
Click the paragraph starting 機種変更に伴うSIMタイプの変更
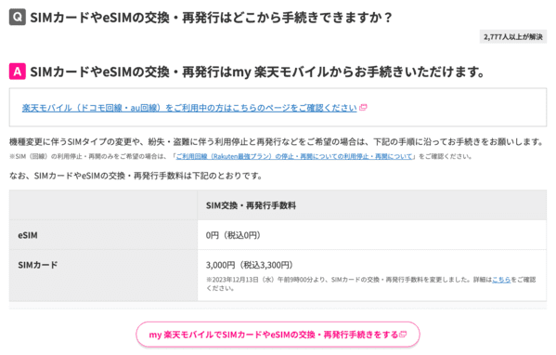point(277,141)
